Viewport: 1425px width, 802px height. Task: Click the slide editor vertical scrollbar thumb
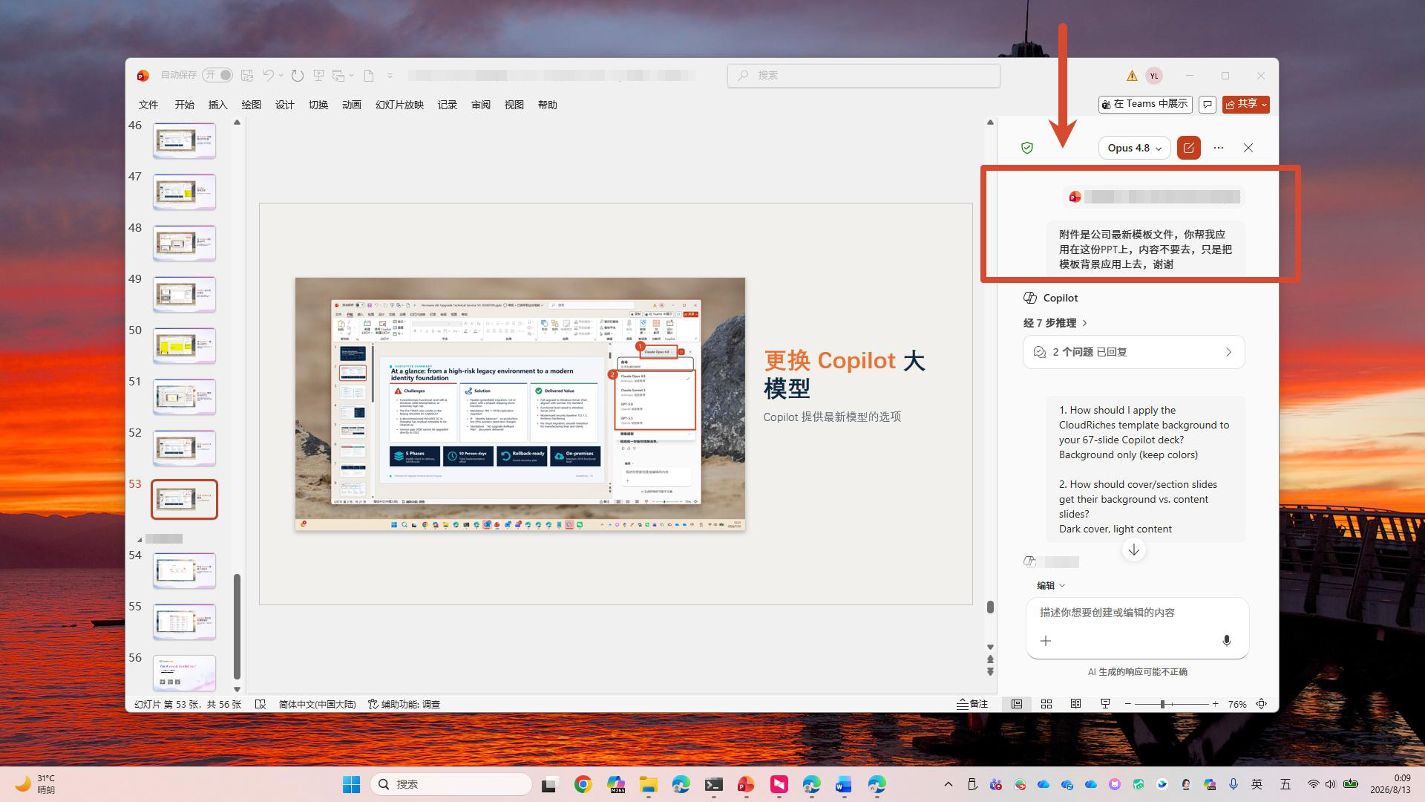(x=990, y=607)
